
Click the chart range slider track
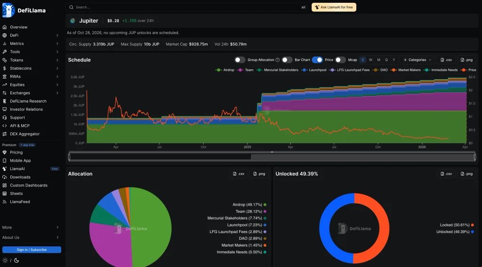click(x=272, y=157)
